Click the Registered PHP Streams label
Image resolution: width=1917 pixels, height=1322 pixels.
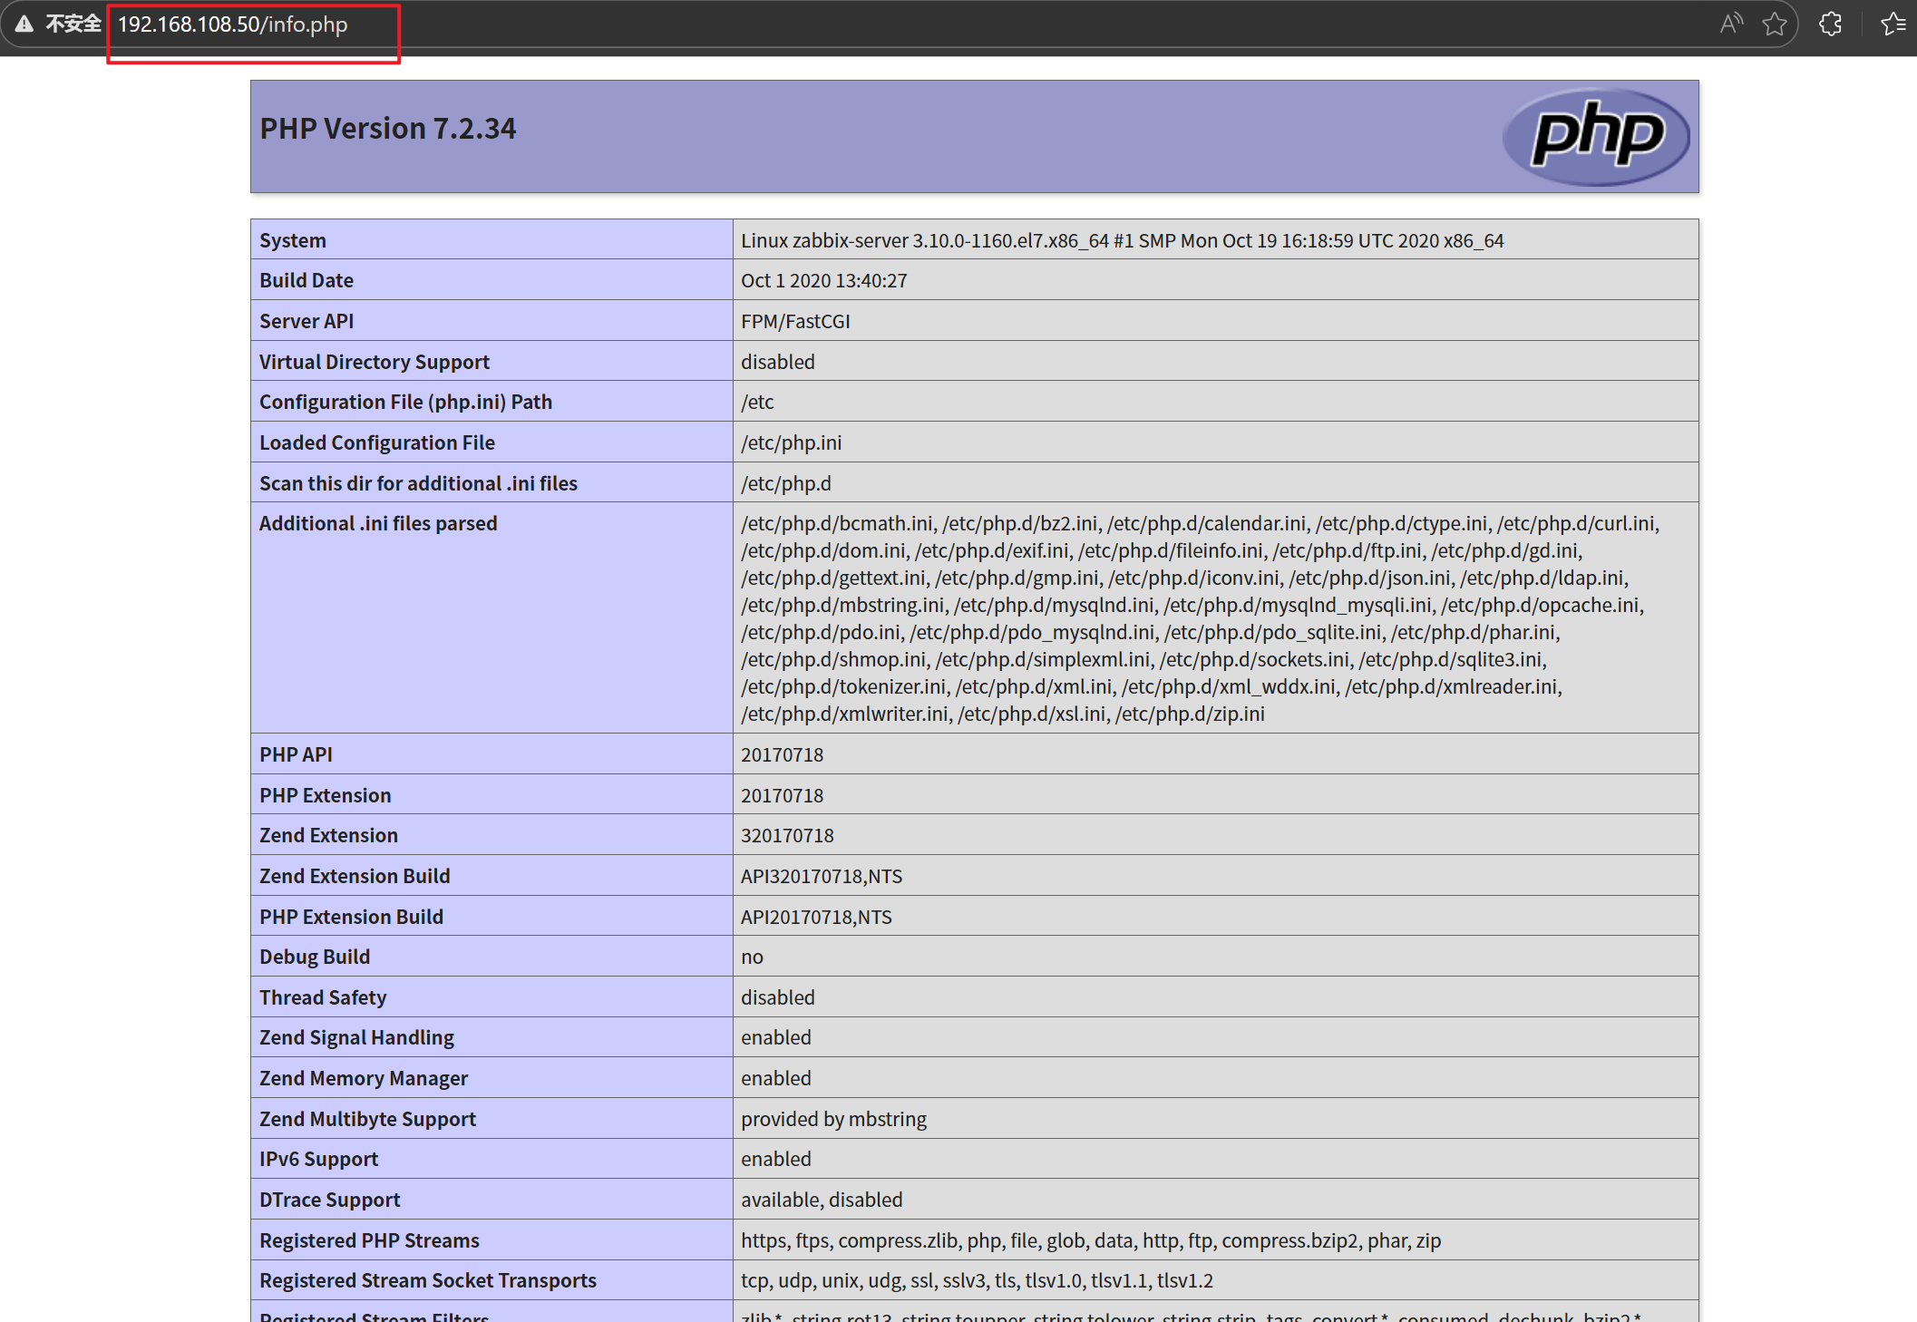pos(369,1240)
